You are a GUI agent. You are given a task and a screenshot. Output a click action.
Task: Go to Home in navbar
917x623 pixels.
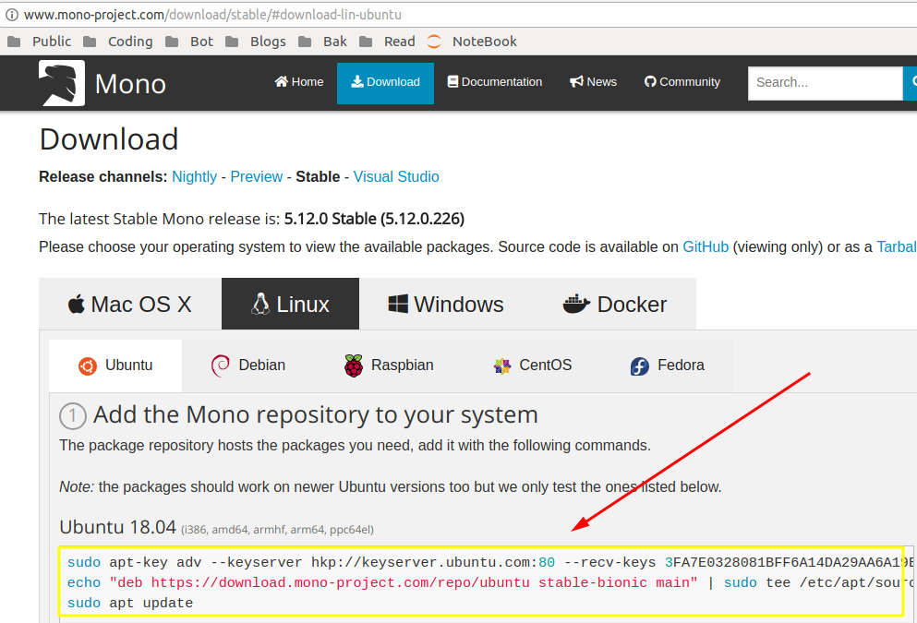[299, 82]
